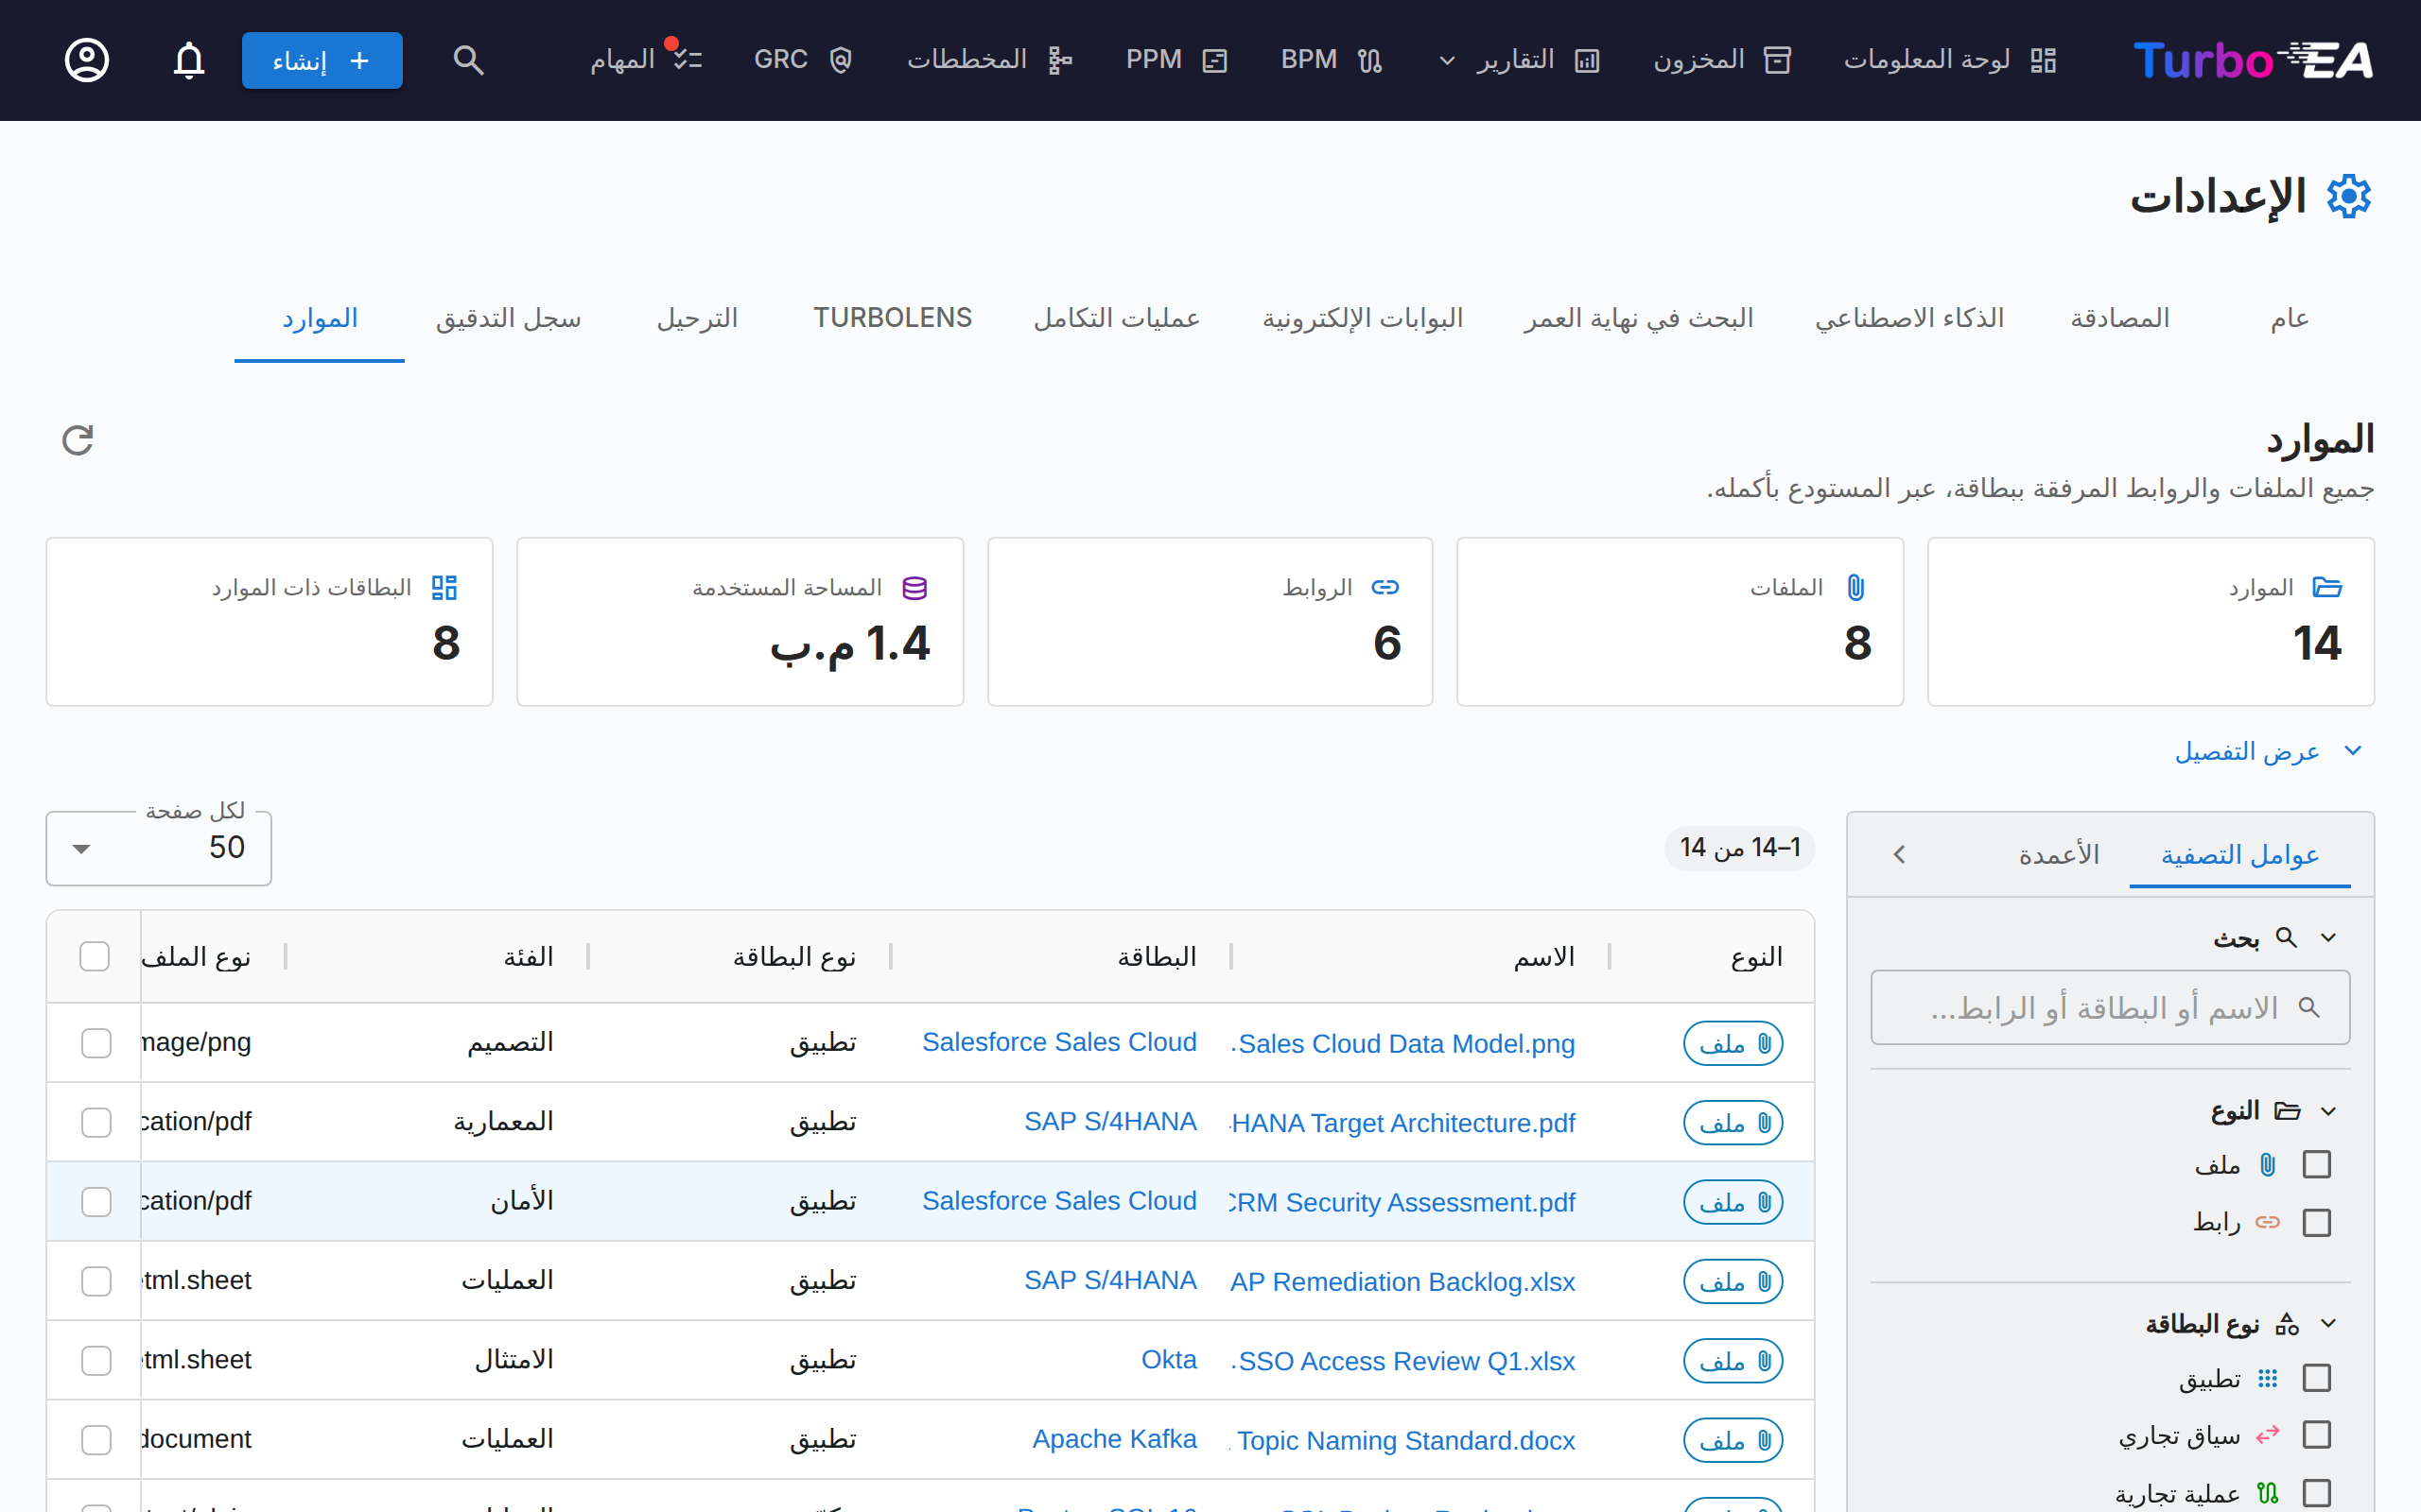Check the row for Sales Cloud Data Model.png
The height and width of the screenshot is (1512, 2421).
[96, 1043]
